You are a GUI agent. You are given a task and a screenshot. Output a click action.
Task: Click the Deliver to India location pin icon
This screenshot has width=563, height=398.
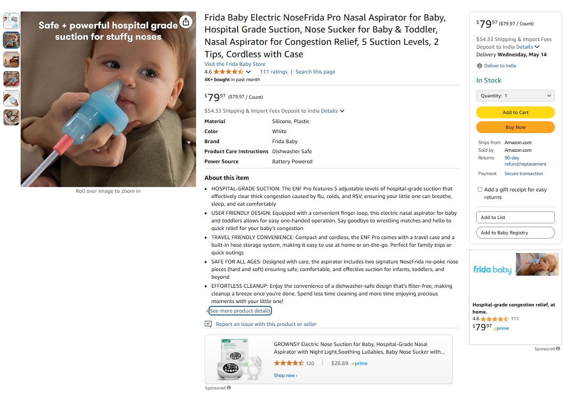pyautogui.click(x=479, y=66)
